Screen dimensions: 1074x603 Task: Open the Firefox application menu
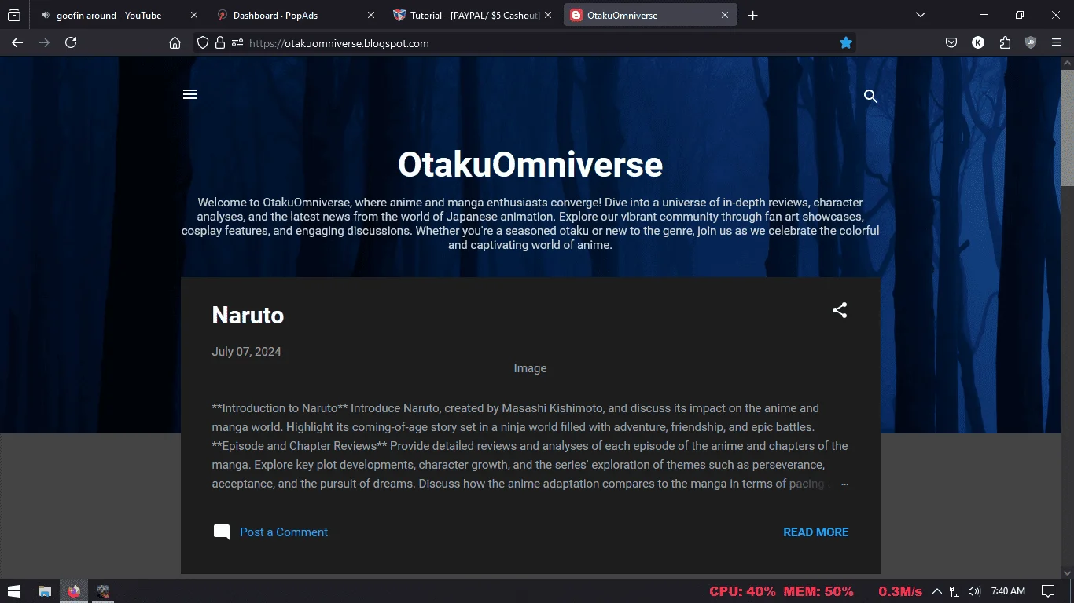(1057, 43)
